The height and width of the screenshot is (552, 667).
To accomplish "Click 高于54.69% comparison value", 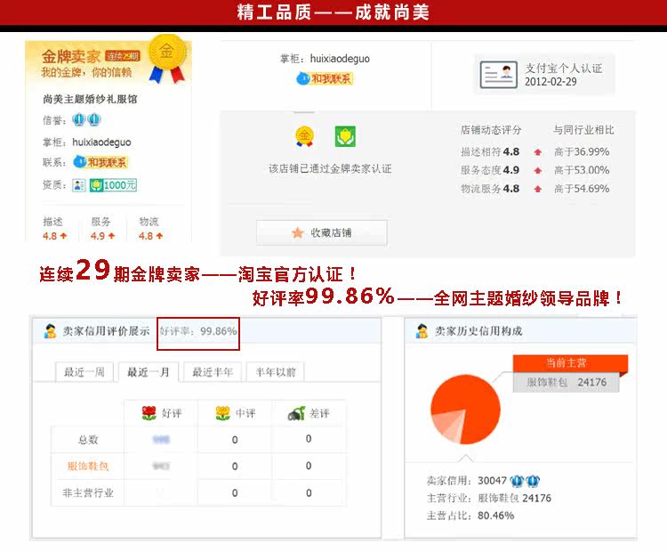I will (582, 189).
